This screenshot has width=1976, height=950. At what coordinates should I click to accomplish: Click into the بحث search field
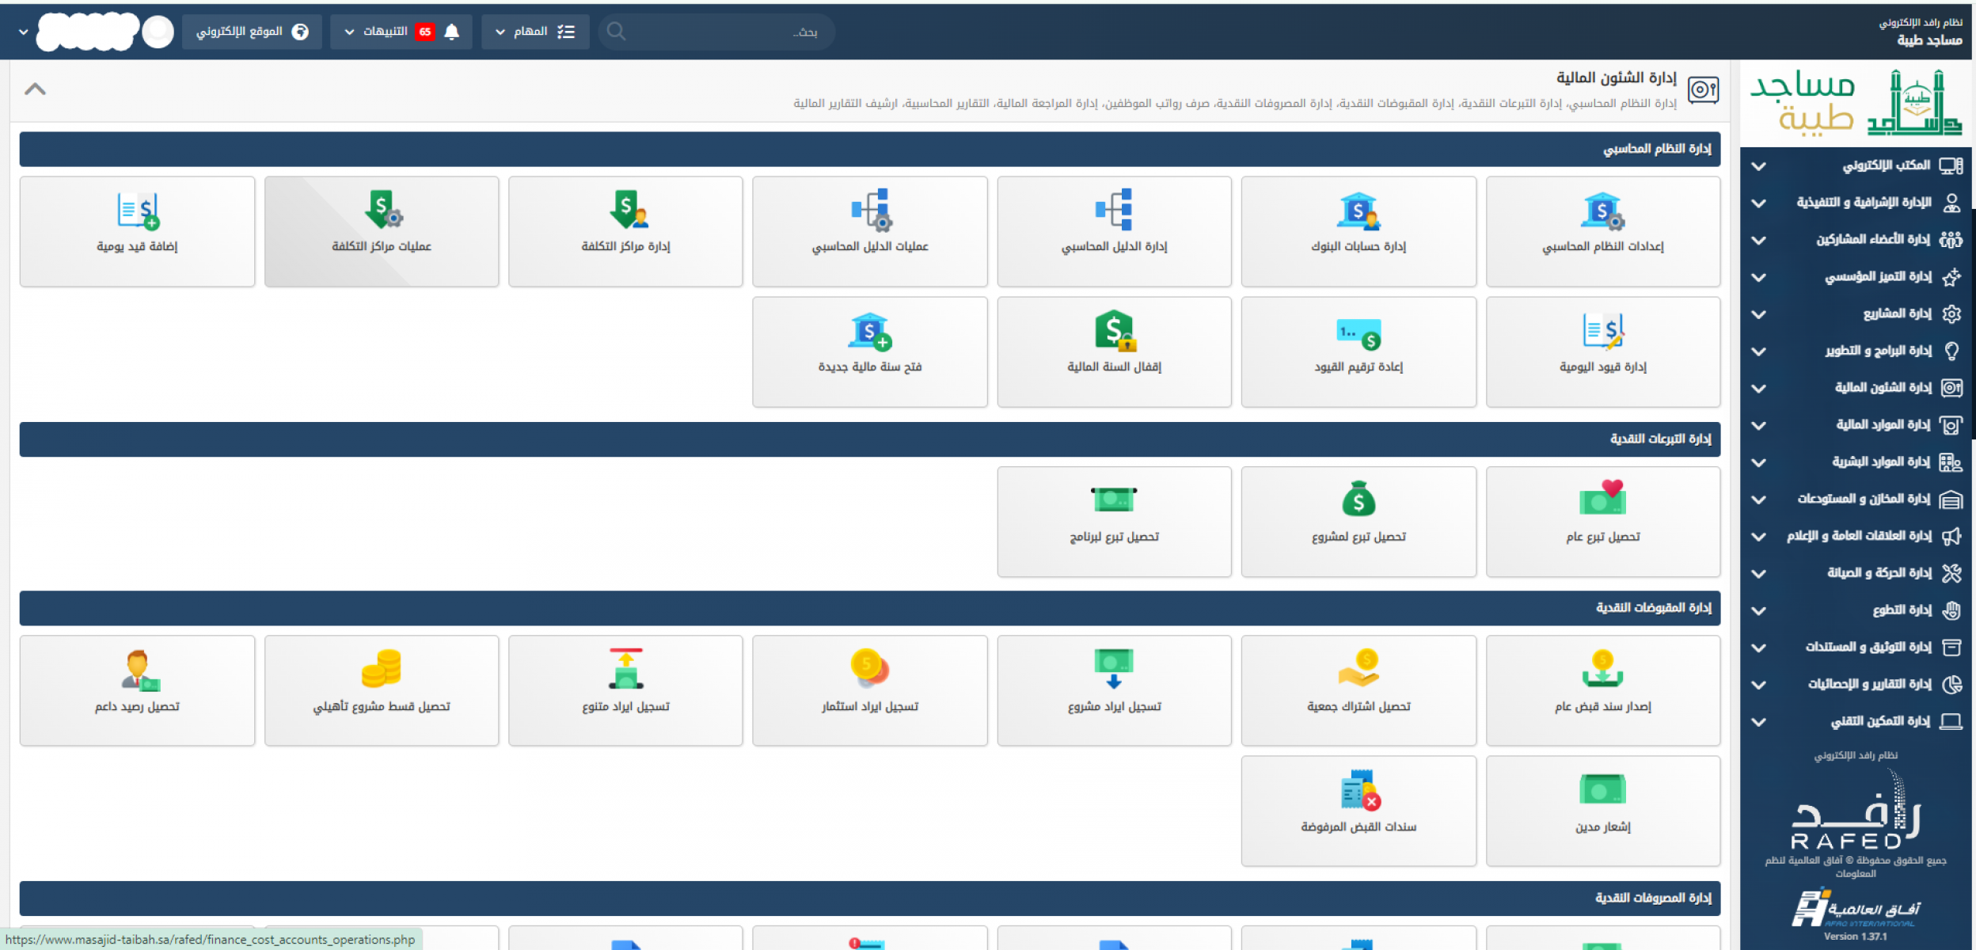(716, 32)
